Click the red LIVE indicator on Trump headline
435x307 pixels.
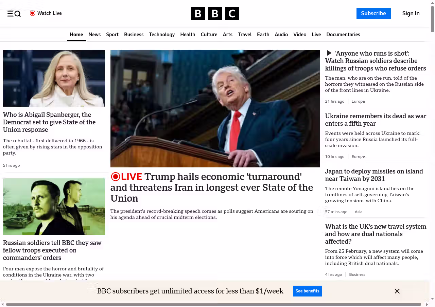coord(126,177)
